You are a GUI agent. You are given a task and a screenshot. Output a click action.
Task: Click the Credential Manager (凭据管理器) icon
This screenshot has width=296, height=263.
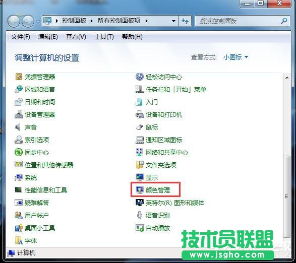click(x=19, y=77)
